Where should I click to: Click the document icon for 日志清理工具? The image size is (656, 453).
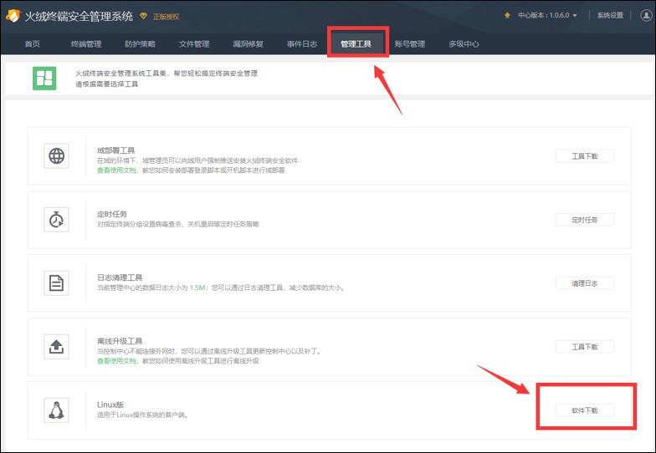57,282
